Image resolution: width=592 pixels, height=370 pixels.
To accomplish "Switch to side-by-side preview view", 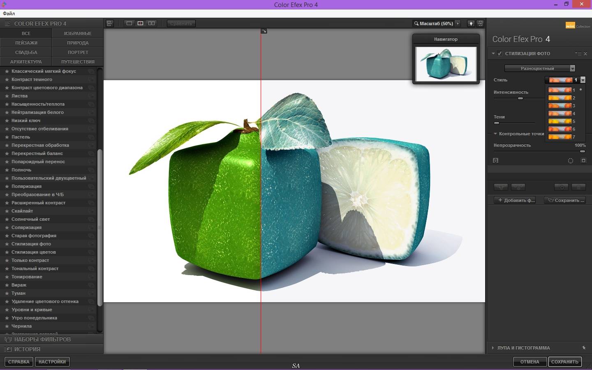I will [151, 23].
